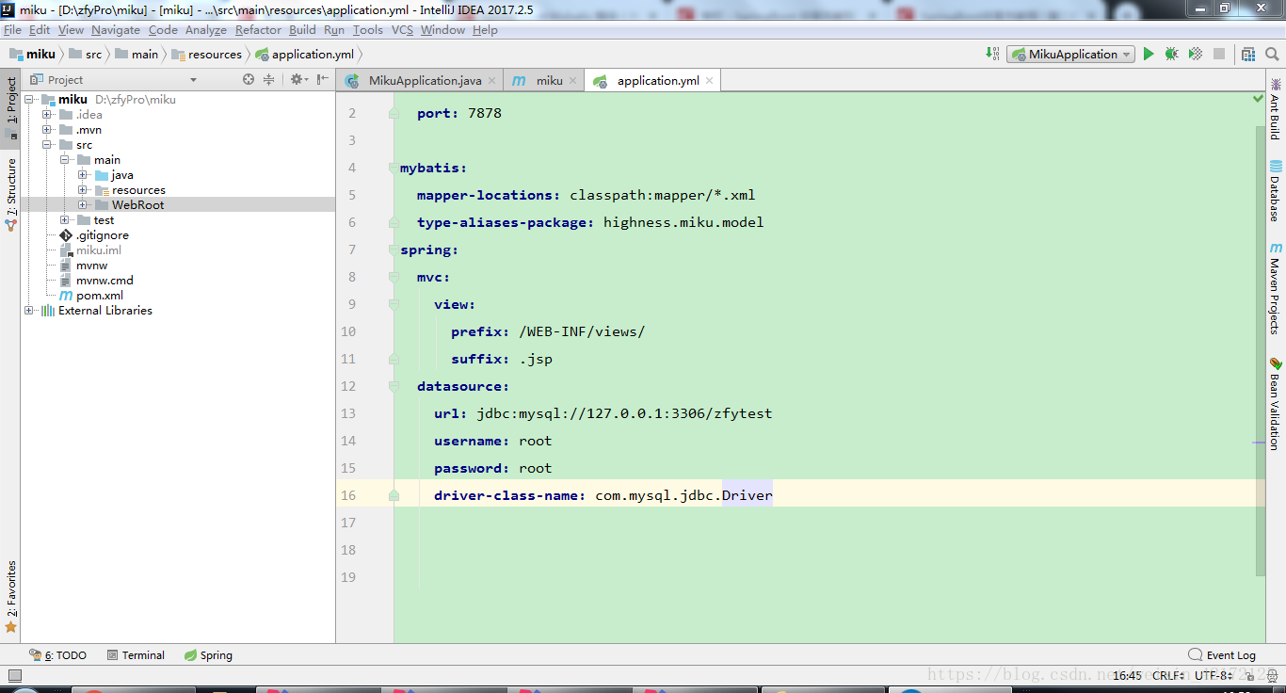This screenshot has width=1286, height=693.
Task: Click the editor vertical scrollbar
Action: (x=1260, y=350)
